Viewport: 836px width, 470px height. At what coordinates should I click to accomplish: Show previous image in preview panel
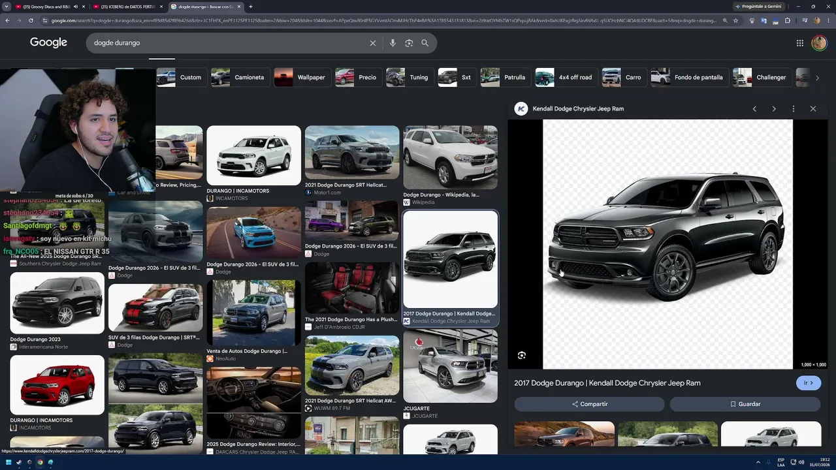pos(754,109)
